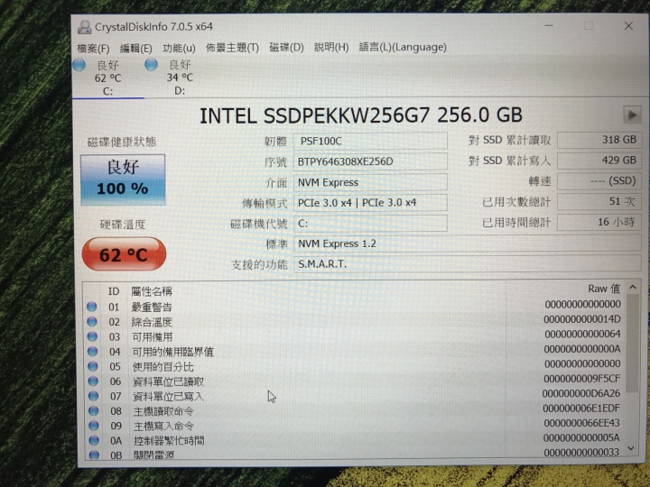Click the total host writes value 429 GB
This screenshot has height=487, width=650.
click(599, 161)
